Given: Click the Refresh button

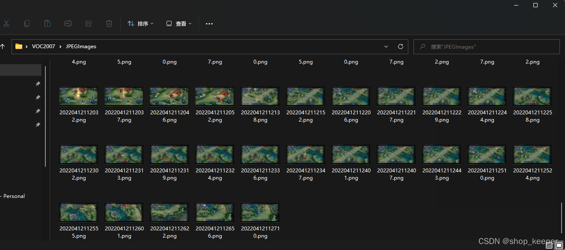Looking at the screenshot, I should tap(401, 47).
